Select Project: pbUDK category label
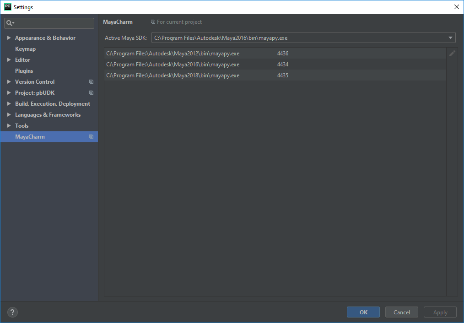This screenshot has width=464, height=323. tap(35, 92)
